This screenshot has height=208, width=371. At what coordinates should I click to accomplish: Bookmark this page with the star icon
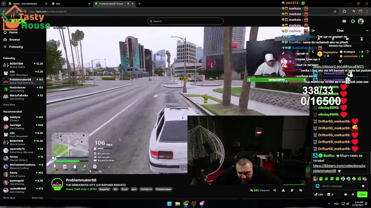pos(335,12)
